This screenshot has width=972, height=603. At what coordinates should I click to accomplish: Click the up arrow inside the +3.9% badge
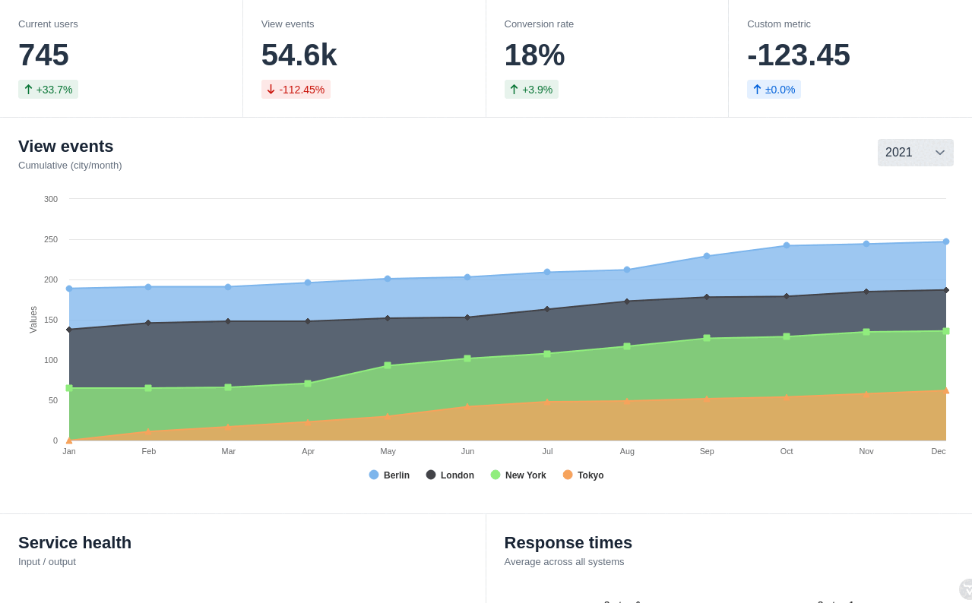(x=515, y=89)
